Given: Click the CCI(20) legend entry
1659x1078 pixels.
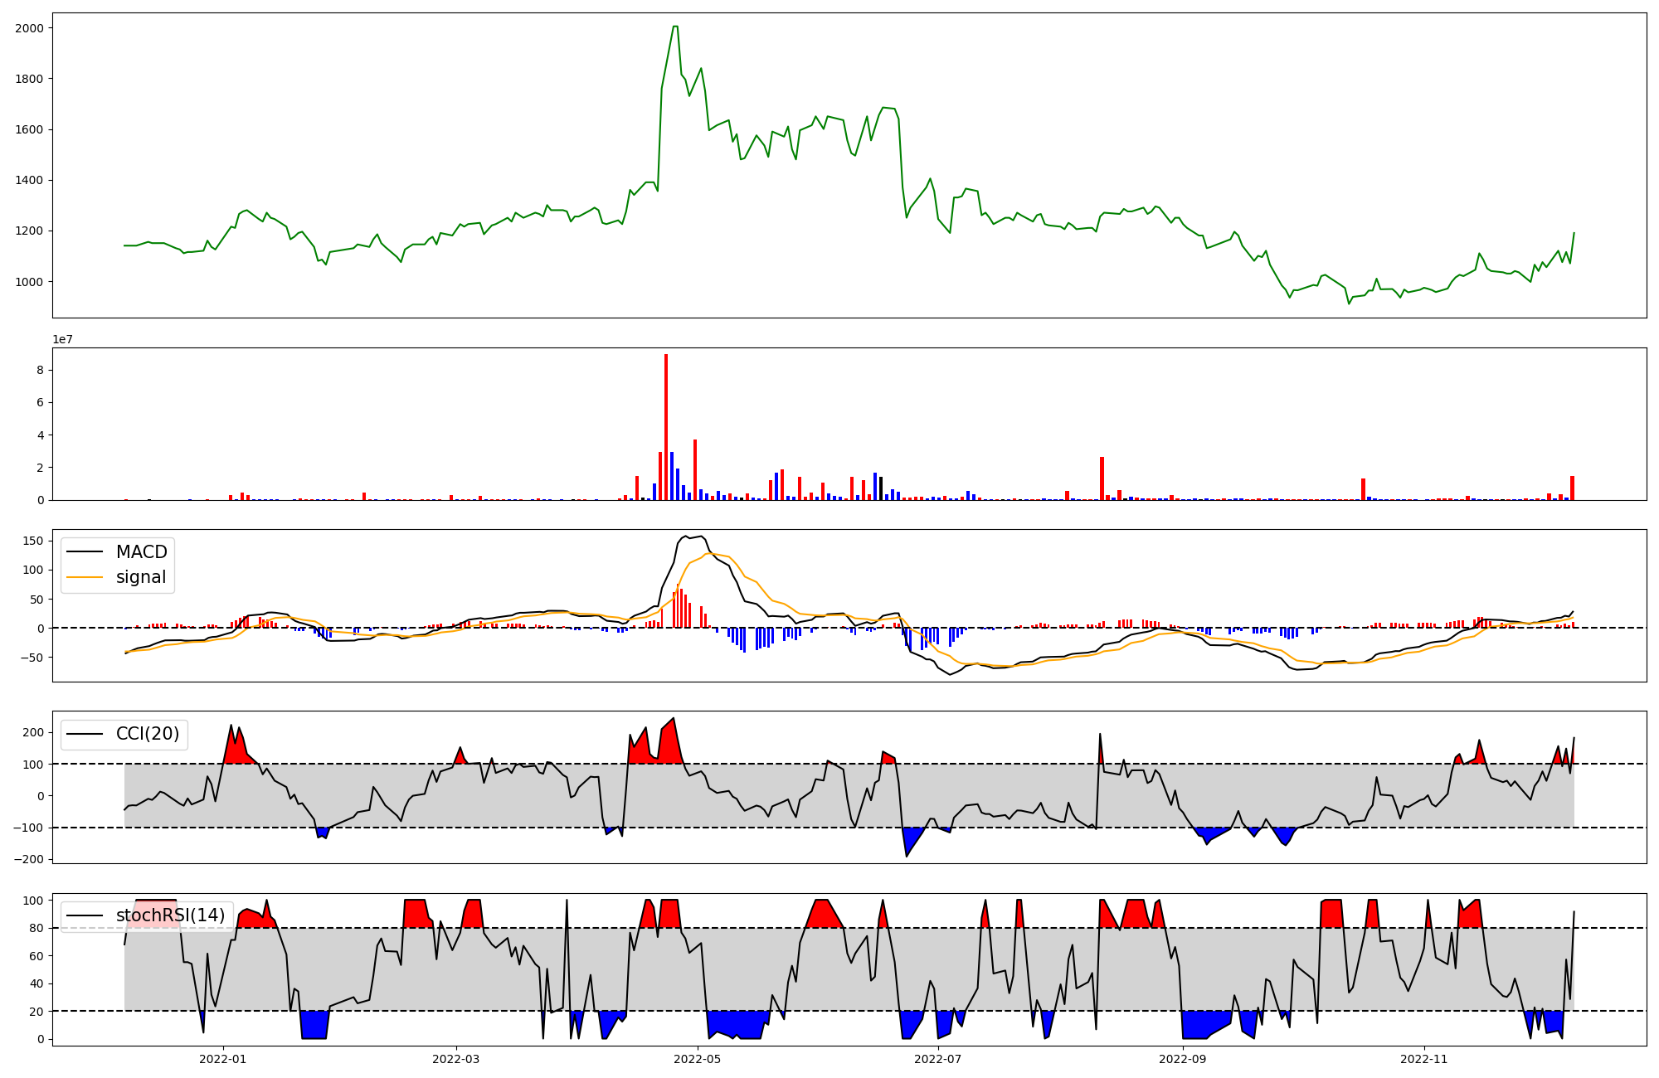Looking at the screenshot, I should point(147,734).
